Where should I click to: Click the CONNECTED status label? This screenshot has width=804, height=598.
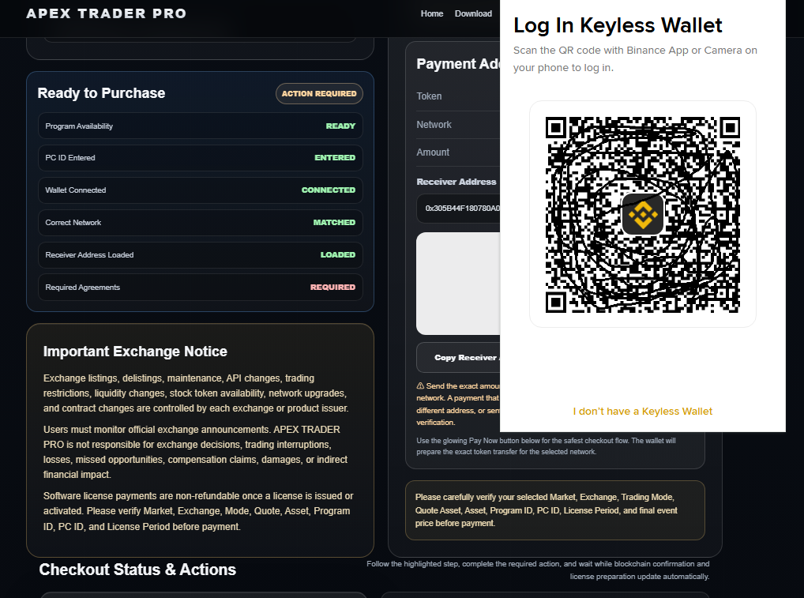coord(329,190)
